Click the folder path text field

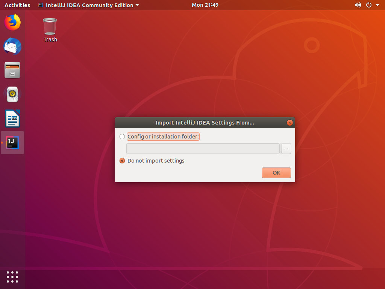(203, 149)
